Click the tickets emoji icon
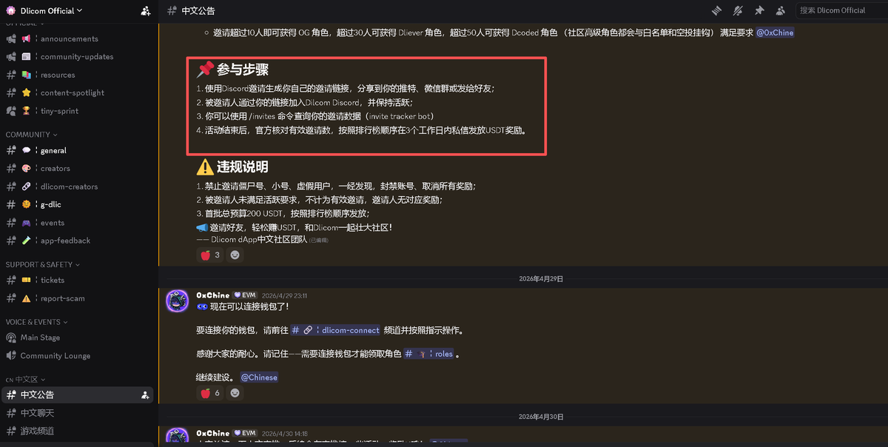Viewport: 888px width, 447px height. pos(26,280)
